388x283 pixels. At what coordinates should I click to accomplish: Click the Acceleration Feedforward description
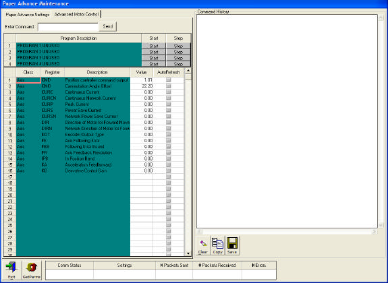point(97,164)
